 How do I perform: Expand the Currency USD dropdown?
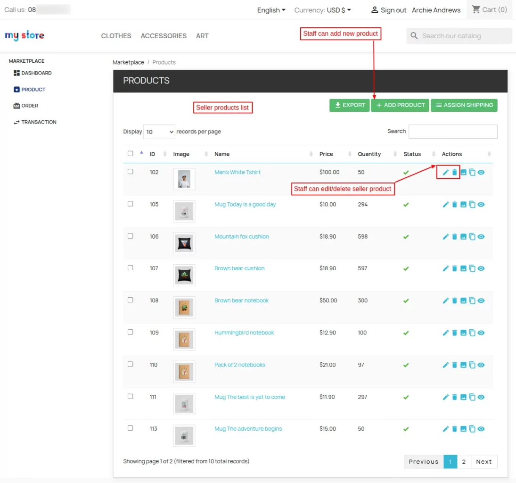(x=323, y=9)
